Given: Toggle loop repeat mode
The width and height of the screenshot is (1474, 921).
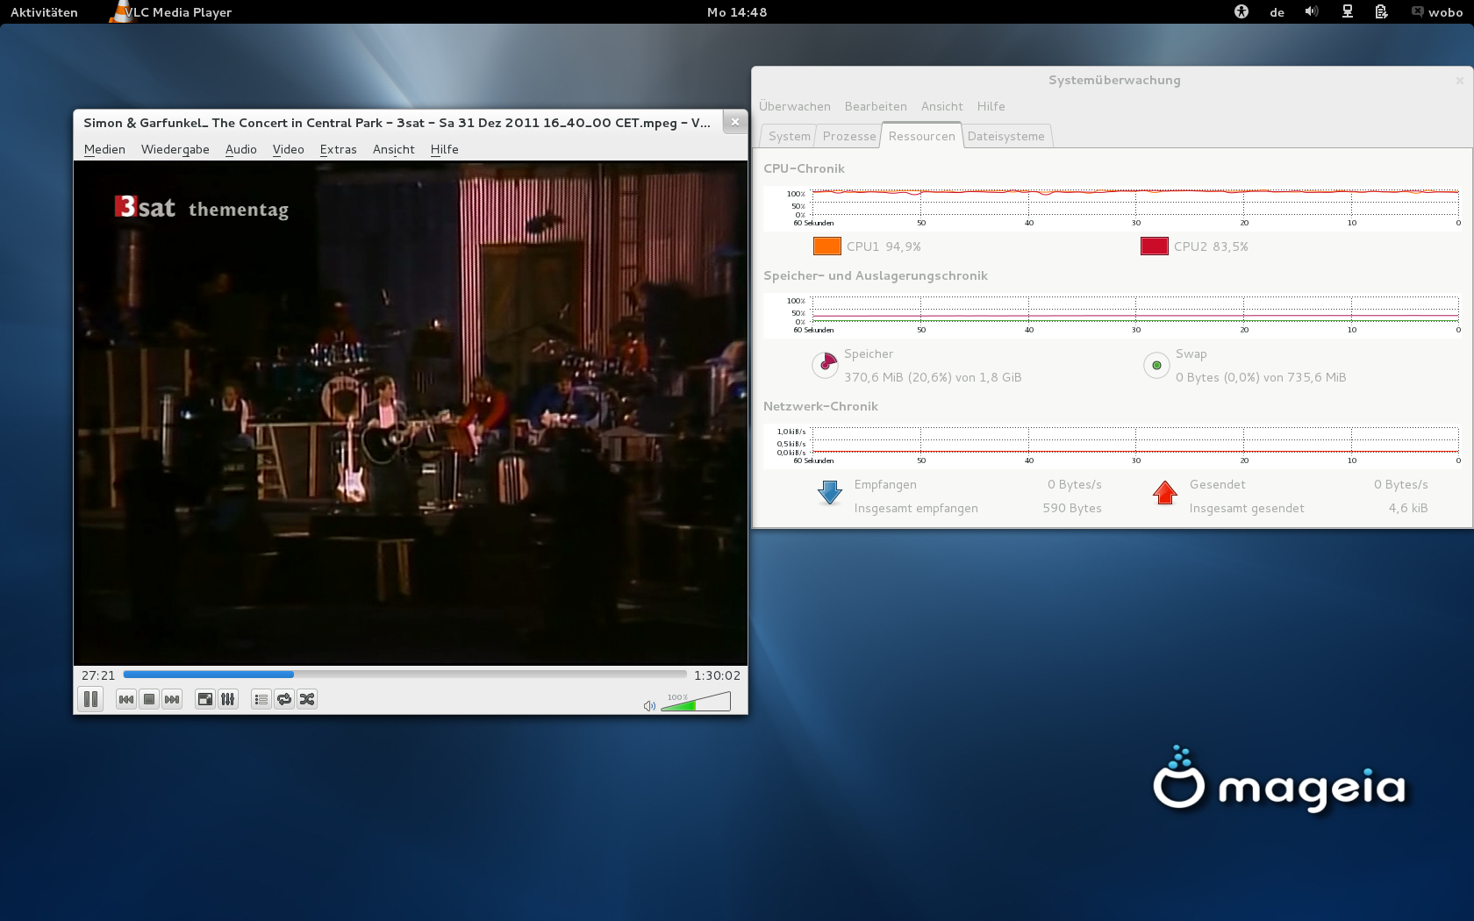Looking at the screenshot, I should click(284, 699).
